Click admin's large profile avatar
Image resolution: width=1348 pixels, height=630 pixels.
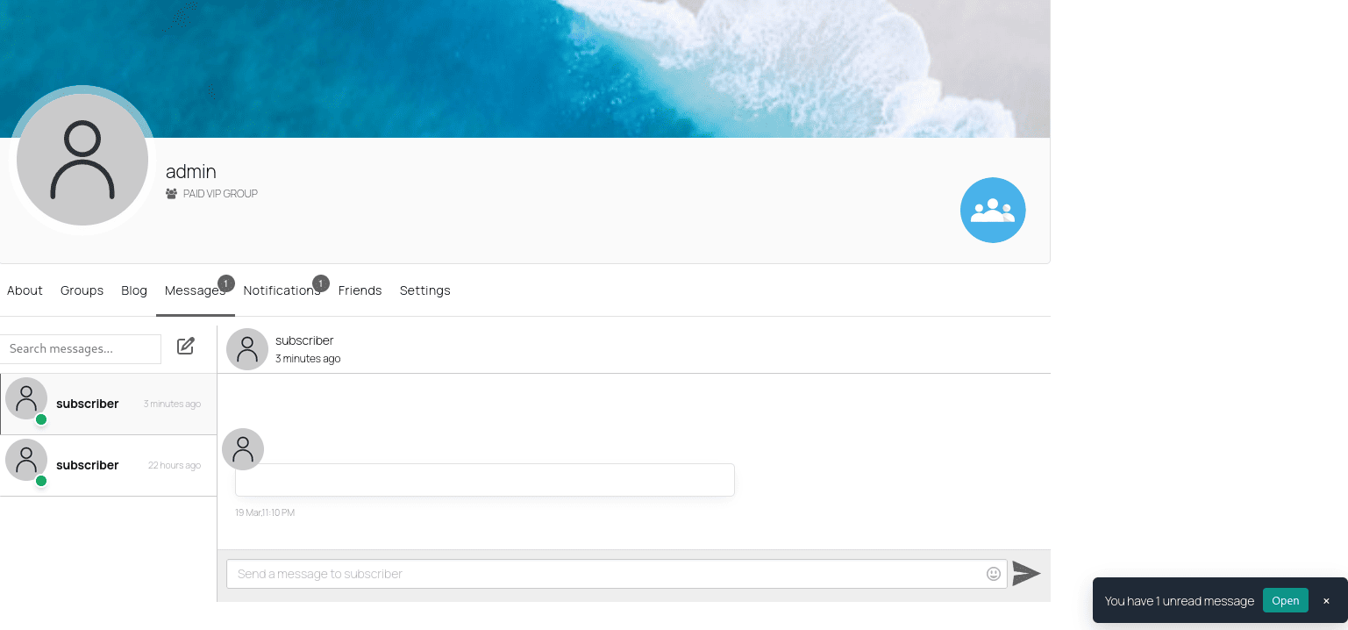point(82,160)
